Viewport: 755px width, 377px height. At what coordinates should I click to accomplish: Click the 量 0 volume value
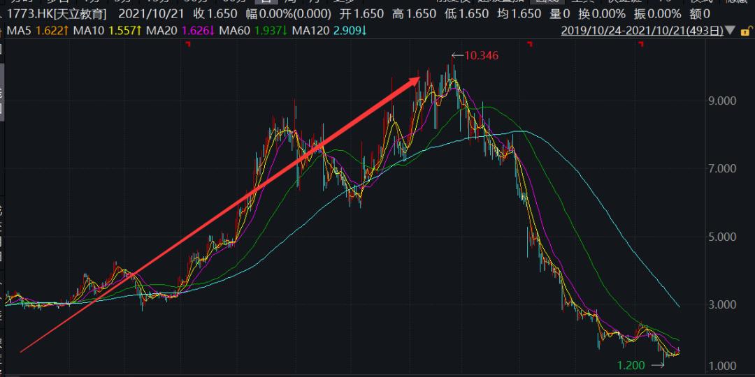(560, 14)
